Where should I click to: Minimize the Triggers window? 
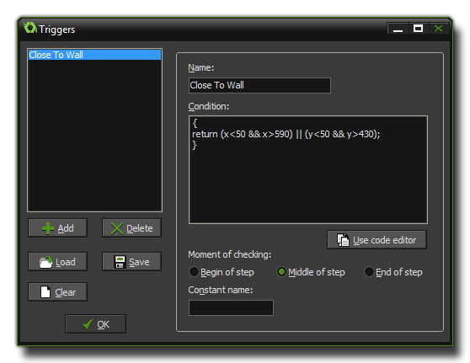click(398, 29)
